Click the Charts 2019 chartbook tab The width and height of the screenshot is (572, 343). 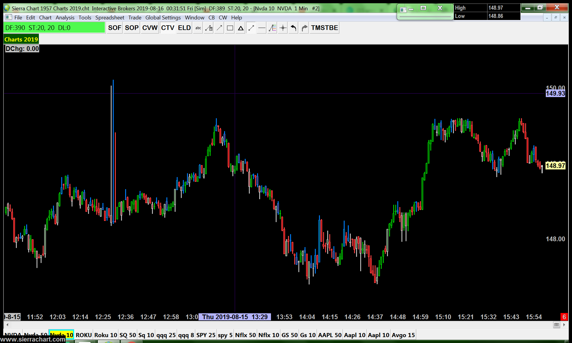coord(21,39)
